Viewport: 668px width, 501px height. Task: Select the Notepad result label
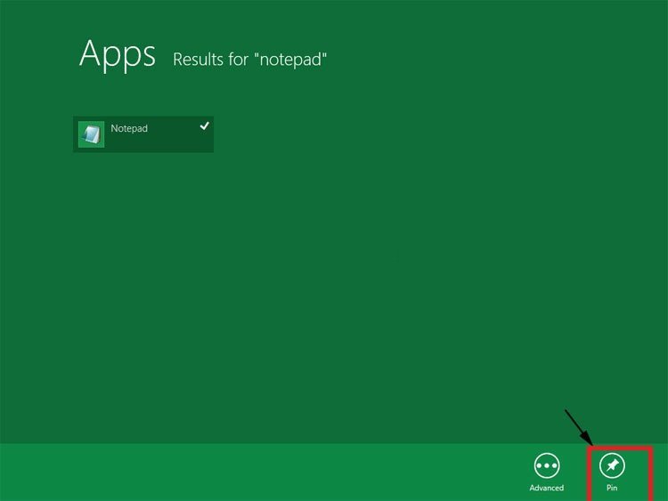tap(129, 128)
